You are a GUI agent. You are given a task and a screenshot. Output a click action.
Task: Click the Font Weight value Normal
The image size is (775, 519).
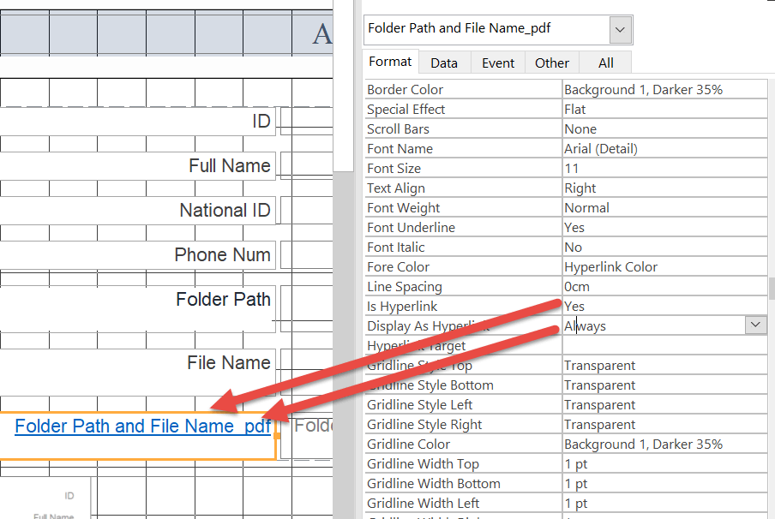tap(664, 208)
